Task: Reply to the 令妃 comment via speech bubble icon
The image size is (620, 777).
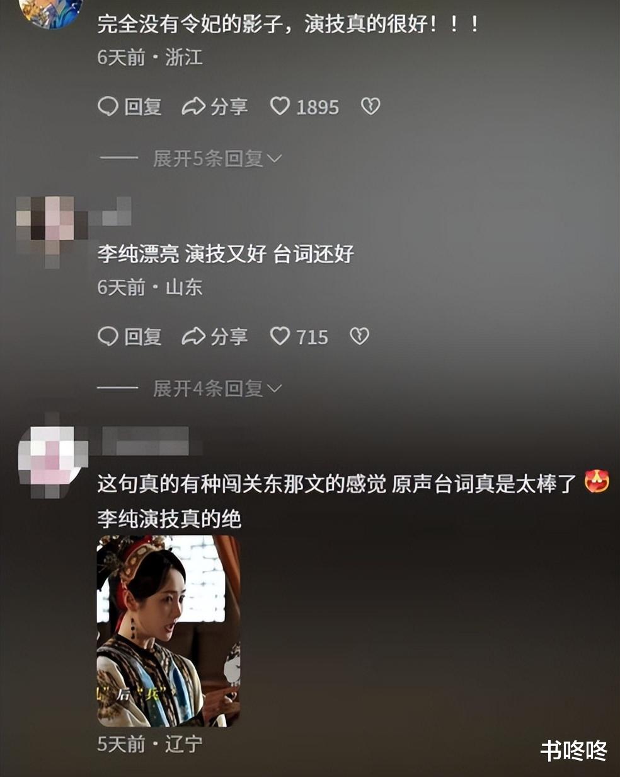Action: [x=108, y=107]
